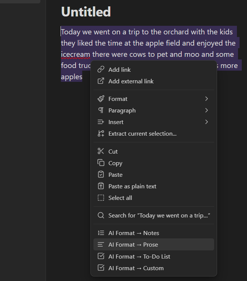Click the magnifier Search icon

point(101,215)
